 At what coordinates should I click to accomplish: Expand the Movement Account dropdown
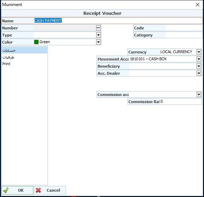(199, 59)
